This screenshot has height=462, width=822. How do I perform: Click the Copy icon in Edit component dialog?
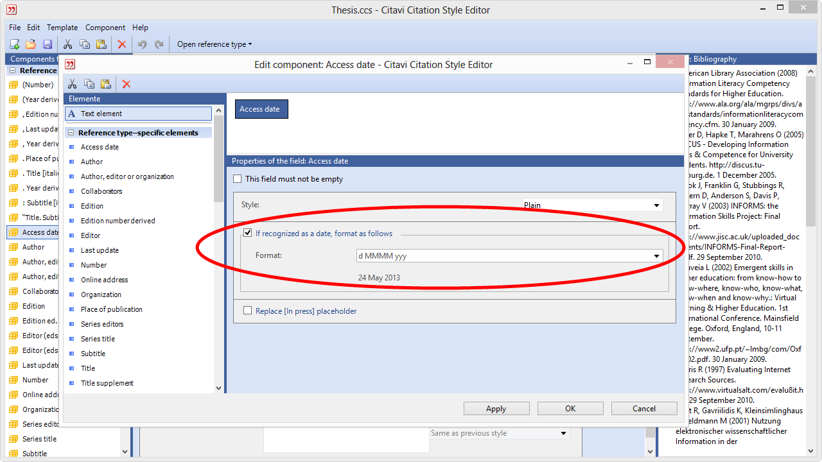click(89, 84)
